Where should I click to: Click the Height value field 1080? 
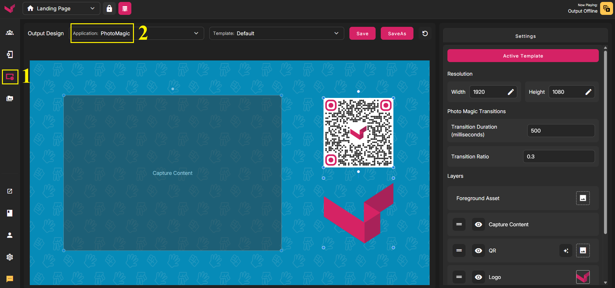click(572, 92)
